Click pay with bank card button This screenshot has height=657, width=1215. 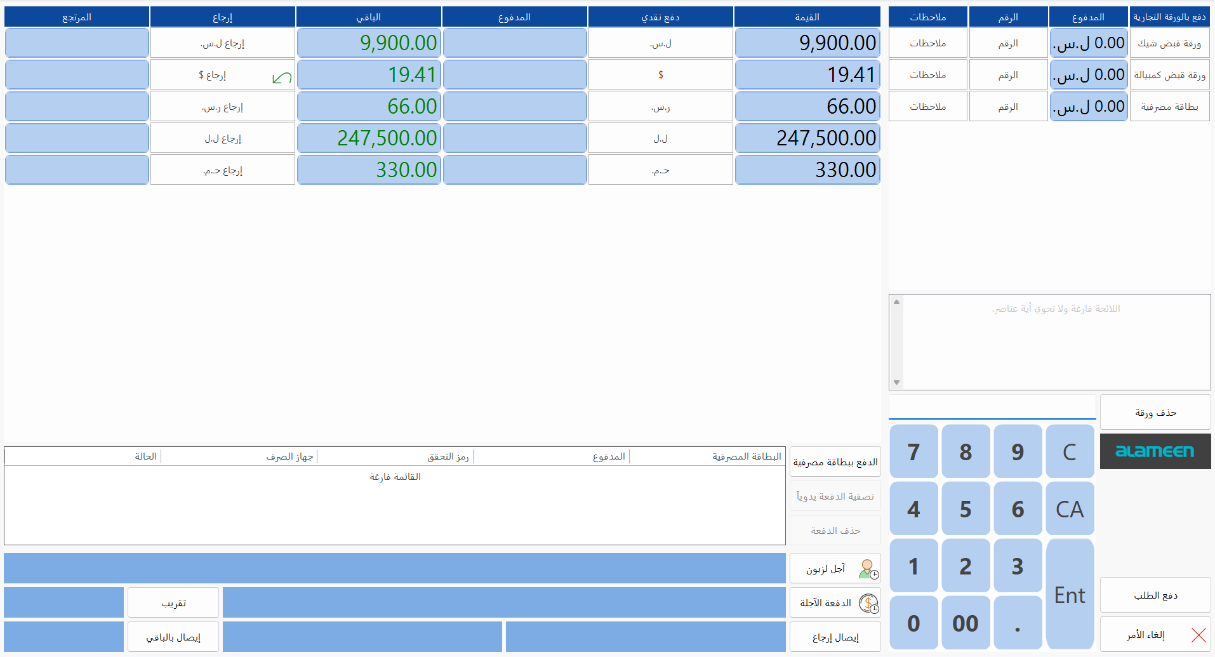(835, 462)
